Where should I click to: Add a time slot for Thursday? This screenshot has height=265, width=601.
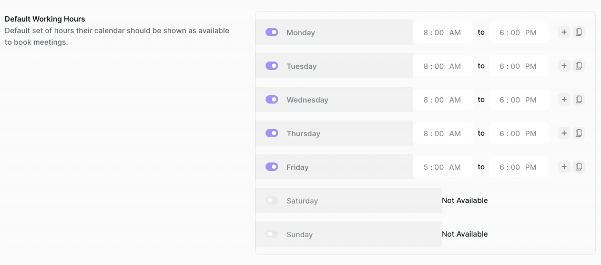pos(564,134)
